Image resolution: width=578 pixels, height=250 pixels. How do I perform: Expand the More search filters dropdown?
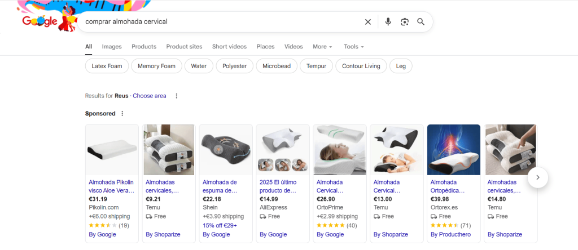[322, 47]
